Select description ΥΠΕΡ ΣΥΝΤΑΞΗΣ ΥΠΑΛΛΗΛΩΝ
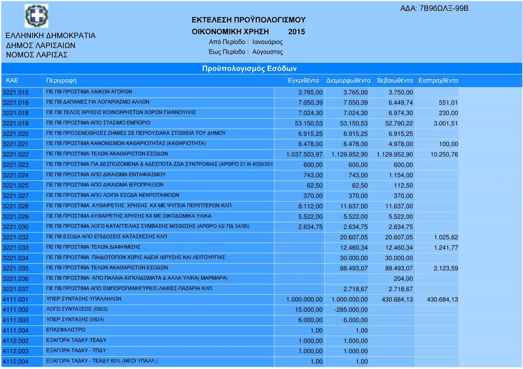523x369 pixels. 83,299
